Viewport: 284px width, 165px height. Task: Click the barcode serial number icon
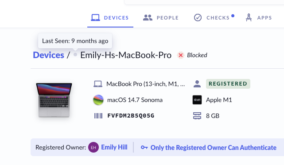coord(98,116)
